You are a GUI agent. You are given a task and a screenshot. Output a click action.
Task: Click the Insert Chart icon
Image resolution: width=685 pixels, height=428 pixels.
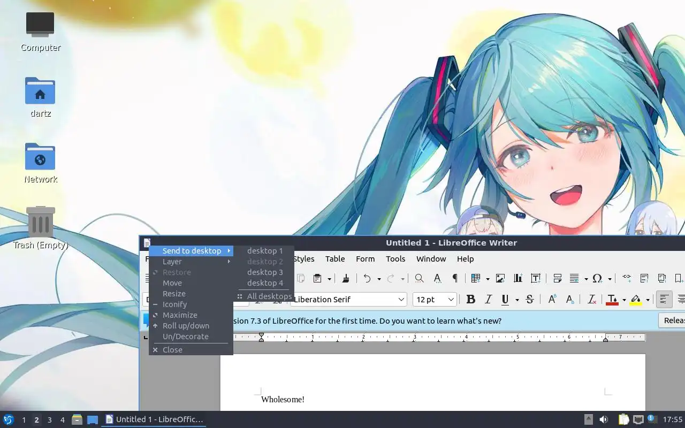point(518,278)
